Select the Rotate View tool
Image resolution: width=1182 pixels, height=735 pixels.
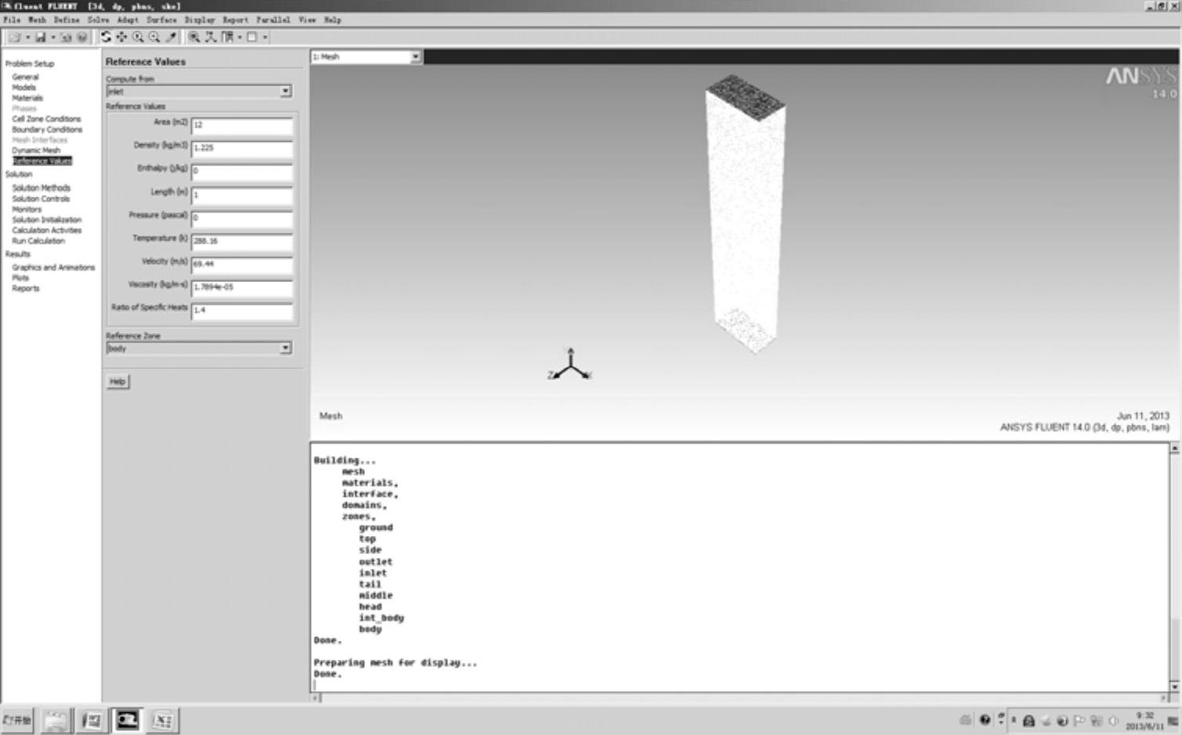pyautogui.click(x=106, y=37)
